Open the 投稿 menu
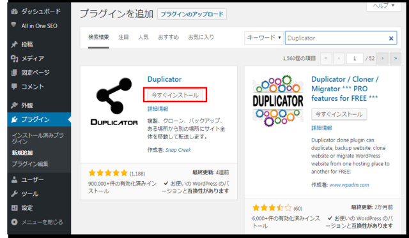 click(39, 45)
